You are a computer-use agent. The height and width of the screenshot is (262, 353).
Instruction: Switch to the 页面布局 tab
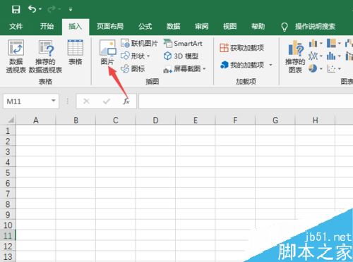coord(110,26)
